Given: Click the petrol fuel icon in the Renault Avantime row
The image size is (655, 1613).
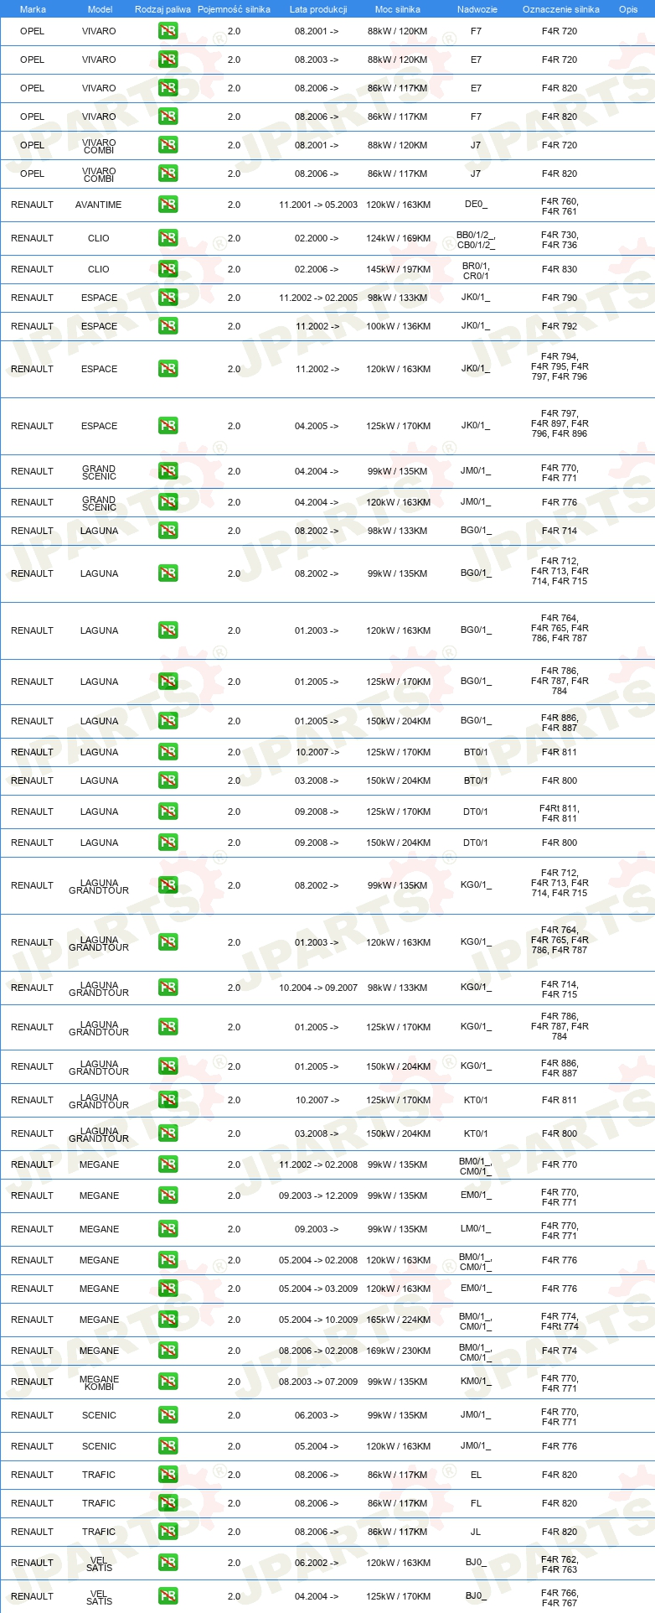Looking at the screenshot, I should (x=168, y=205).
